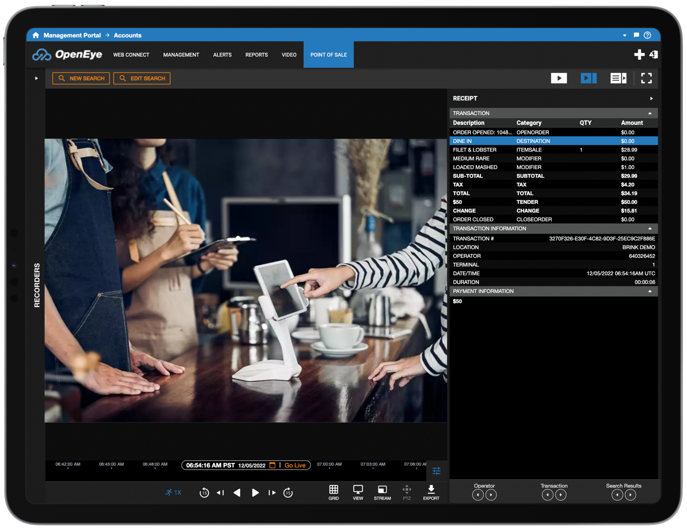
Task: Click the NEW SEARCH button
Action: 81,78
